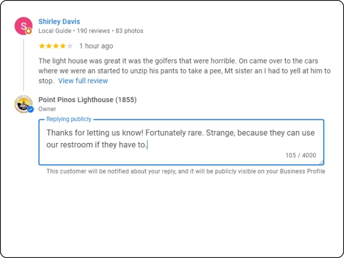Click the reply box resize handle corner
Screen dimensions: 344x258
(321, 162)
